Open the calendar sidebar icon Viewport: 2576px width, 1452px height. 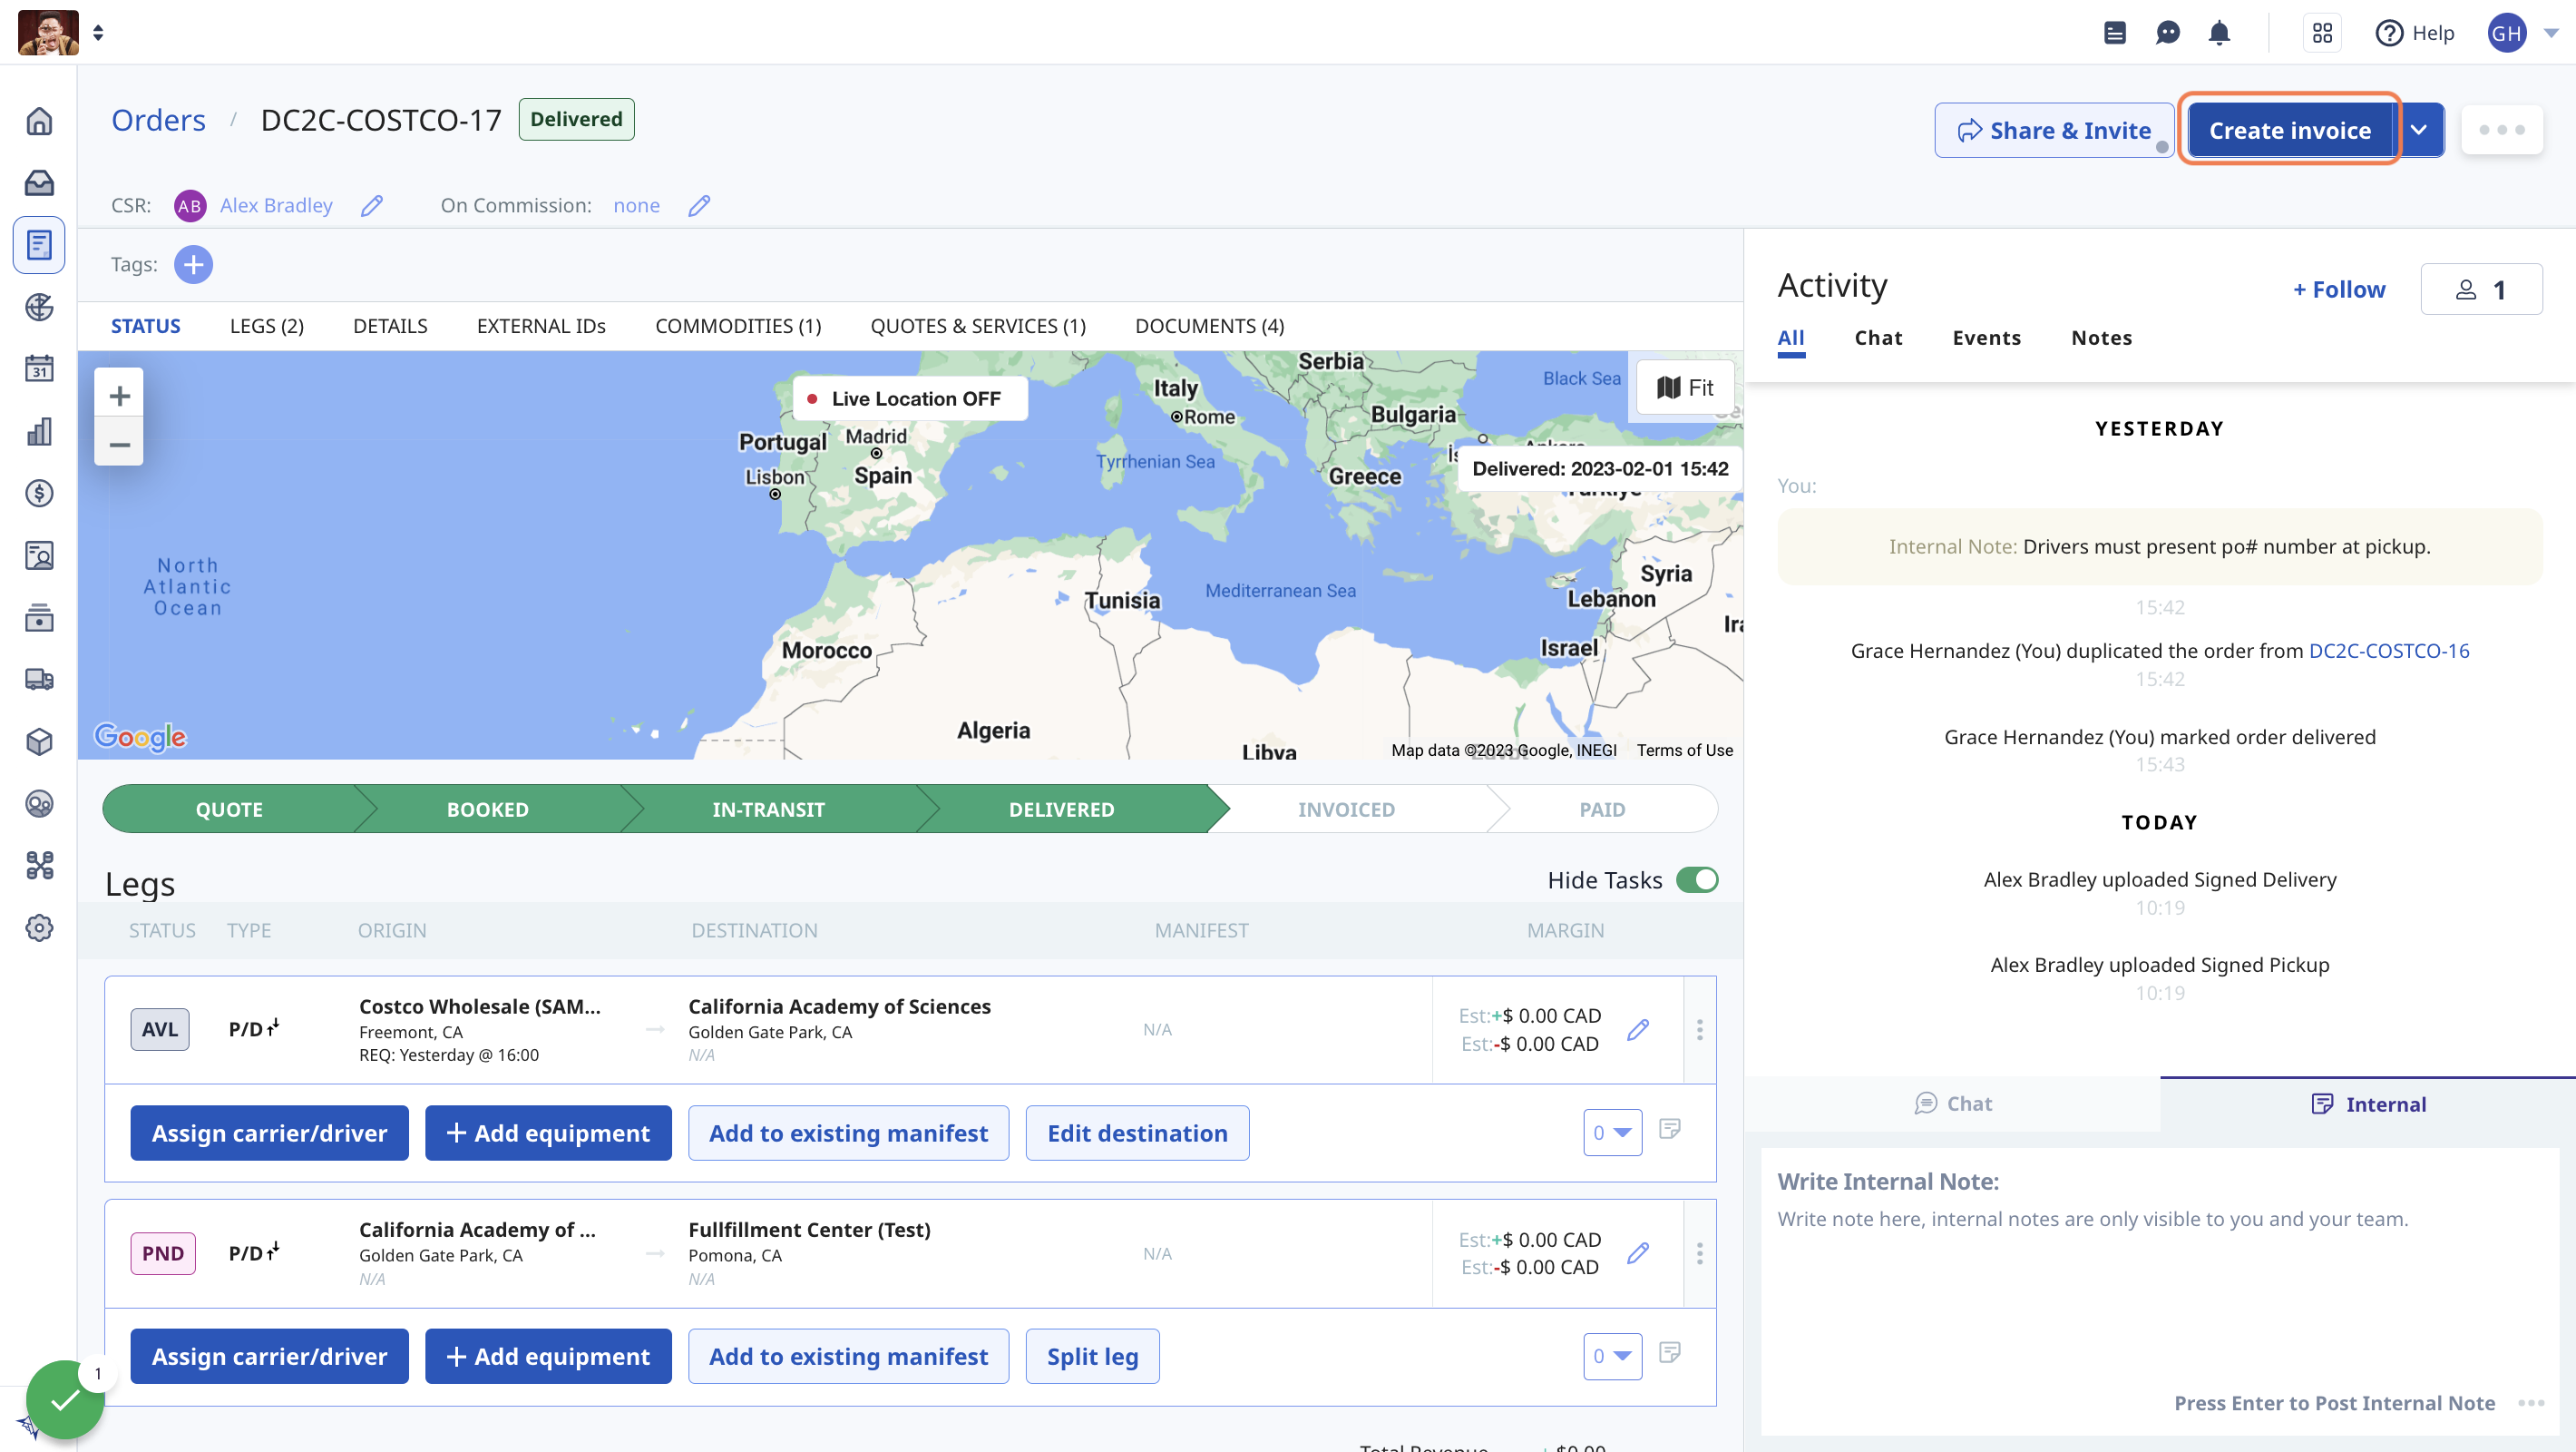coord(39,369)
